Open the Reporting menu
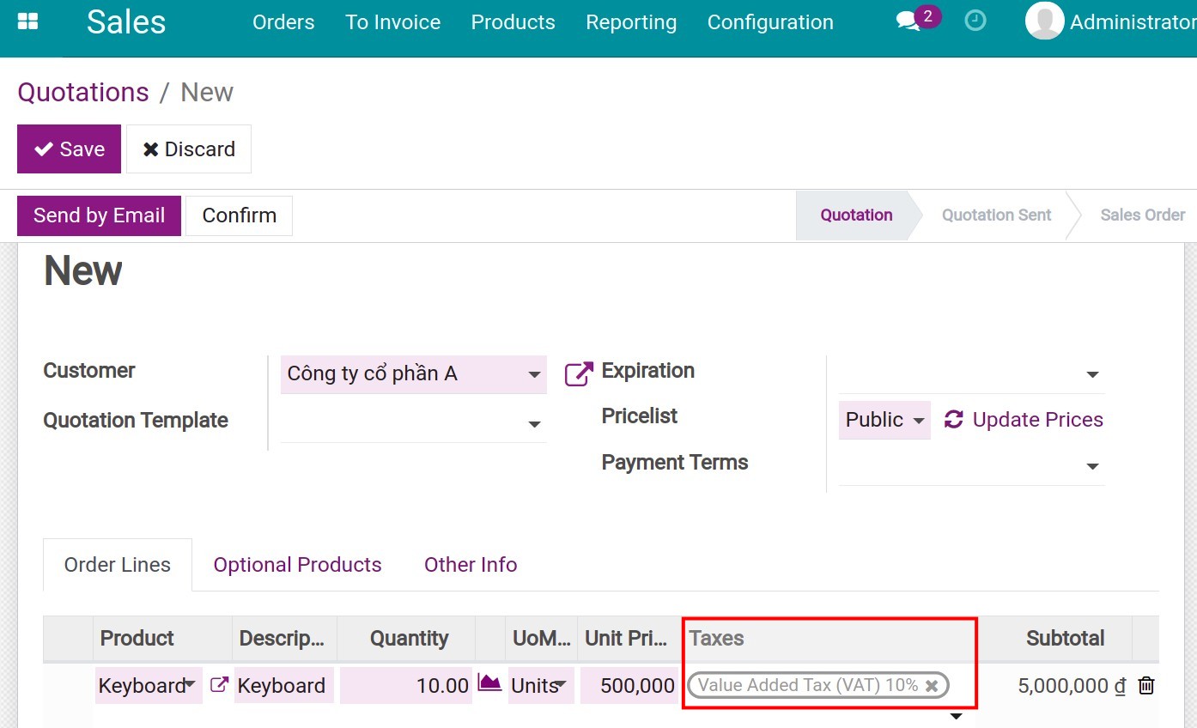This screenshot has height=728, width=1197. point(631,22)
